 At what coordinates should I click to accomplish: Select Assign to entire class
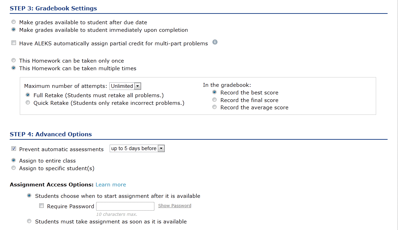click(14, 160)
